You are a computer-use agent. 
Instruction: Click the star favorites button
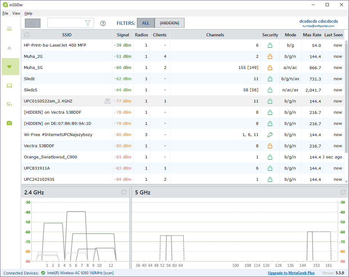(33, 23)
